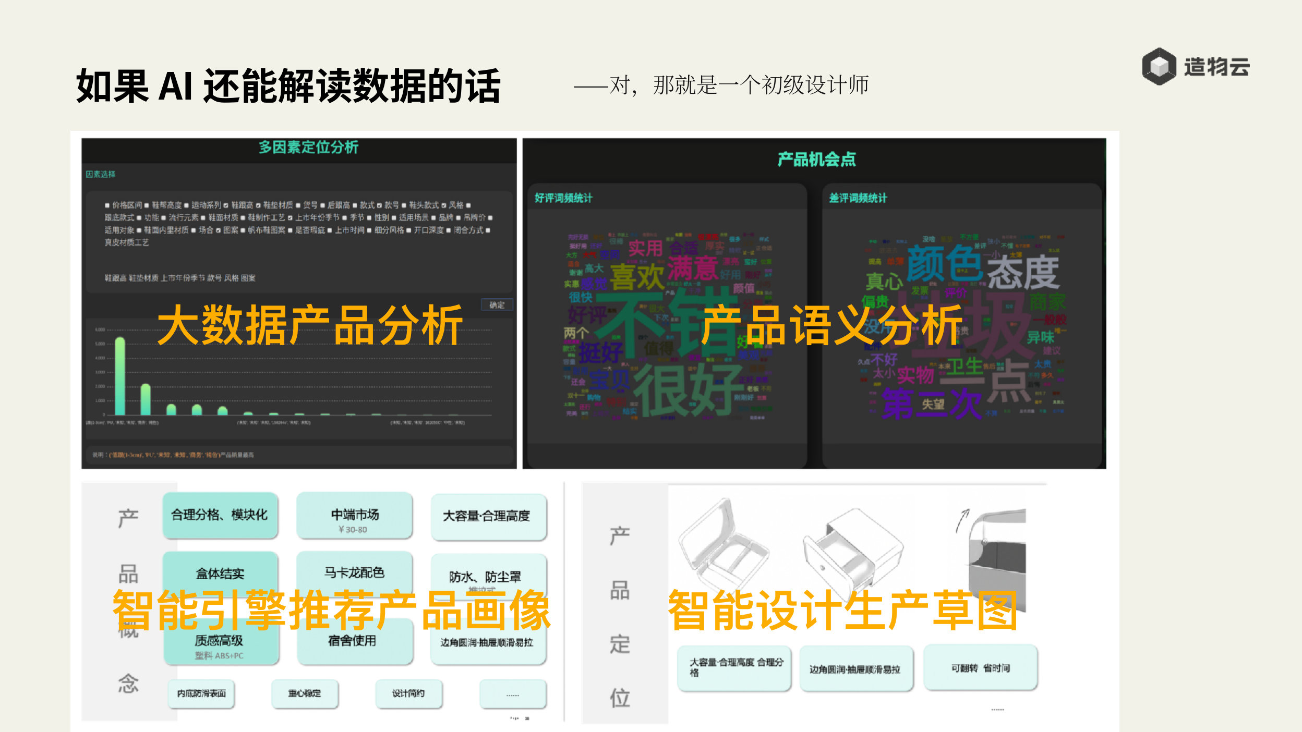Image resolution: width=1302 pixels, height=732 pixels.
Task: Select the 防水、防尘罩 card
Action: pyautogui.click(x=489, y=576)
